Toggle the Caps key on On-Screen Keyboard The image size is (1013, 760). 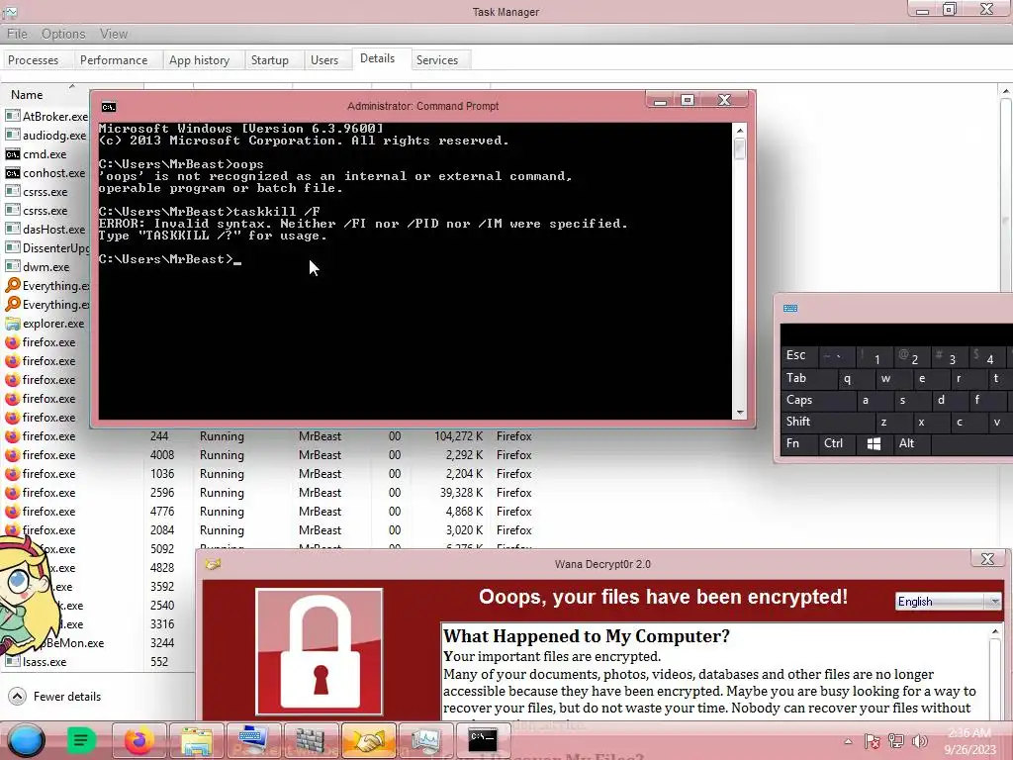pos(818,400)
